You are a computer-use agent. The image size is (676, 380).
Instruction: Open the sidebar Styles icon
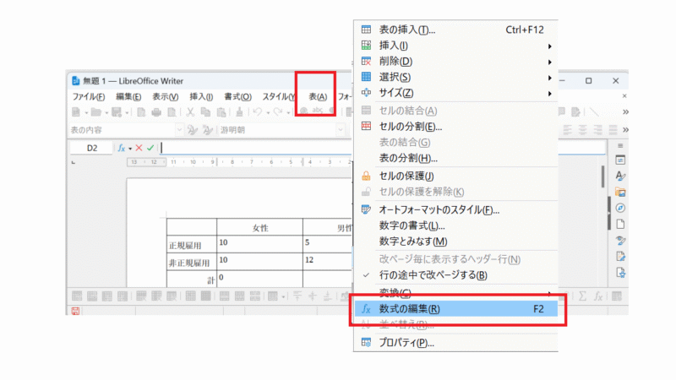pyautogui.click(x=620, y=176)
